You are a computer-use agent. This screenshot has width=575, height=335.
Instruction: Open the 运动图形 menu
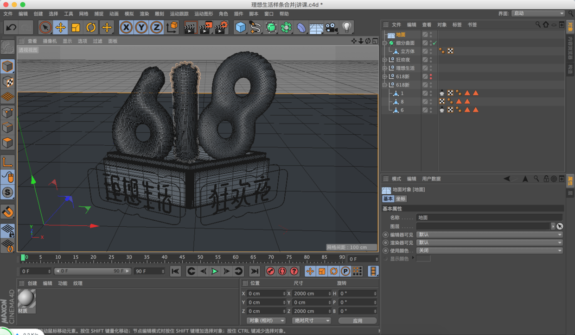(204, 14)
